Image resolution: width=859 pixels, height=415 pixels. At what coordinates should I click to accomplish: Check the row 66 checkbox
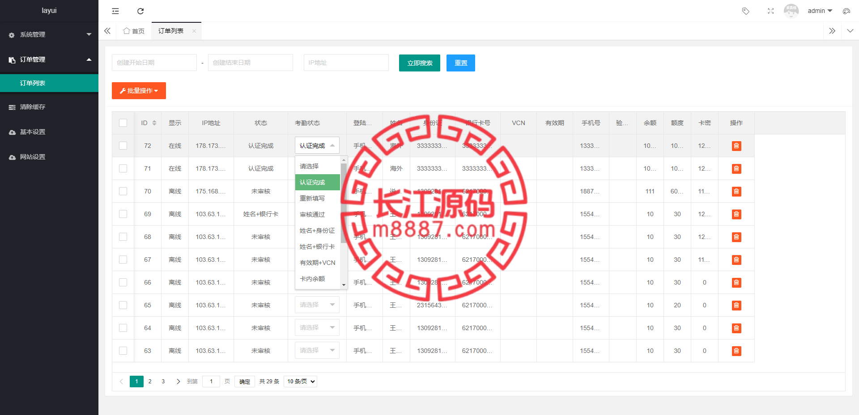123,282
